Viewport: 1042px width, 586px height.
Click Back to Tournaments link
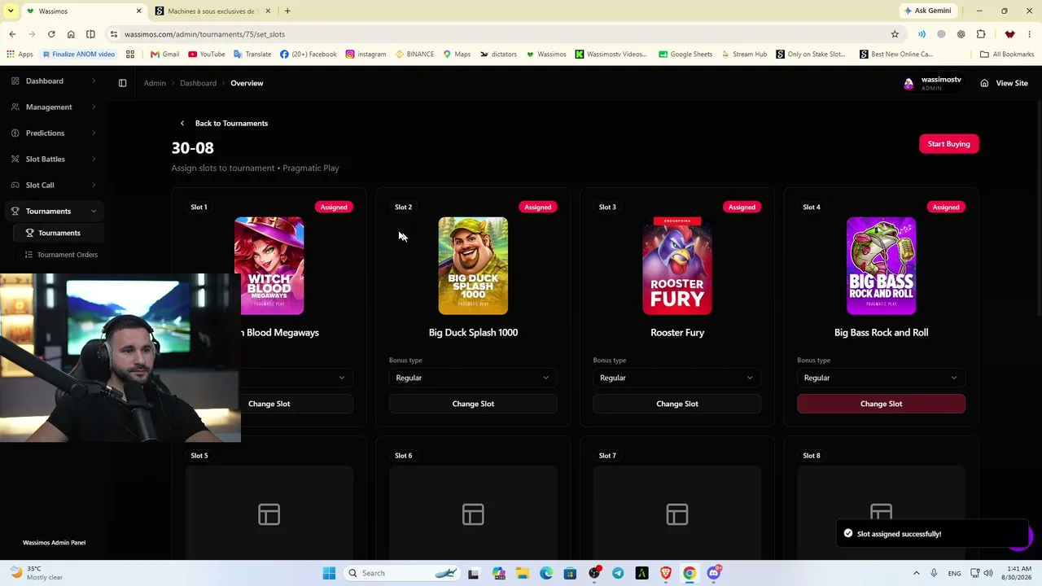click(231, 123)
